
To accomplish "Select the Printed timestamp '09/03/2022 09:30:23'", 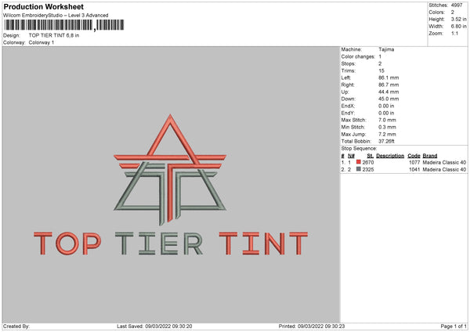I will coord(321,327).
